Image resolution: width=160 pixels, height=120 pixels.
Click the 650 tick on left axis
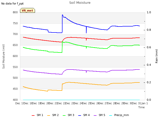click(x=15, y=45)
